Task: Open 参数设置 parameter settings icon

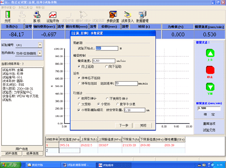Action: tap(113, 14)
